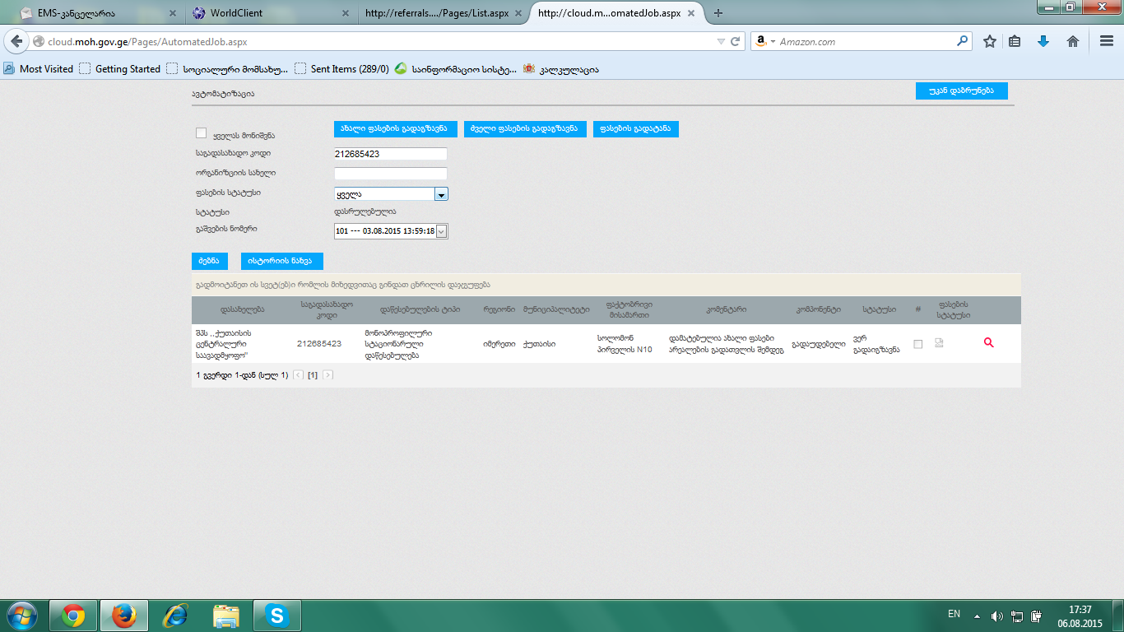This screenshot has width=1124, height=632.
Task: Open the გაშვების ნომერი dropdown list
Action: click(441, 231)
